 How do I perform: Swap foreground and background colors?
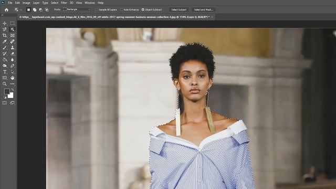(13, 90)
